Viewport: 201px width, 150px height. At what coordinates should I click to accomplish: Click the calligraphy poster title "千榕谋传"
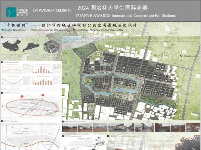[16, 25]
